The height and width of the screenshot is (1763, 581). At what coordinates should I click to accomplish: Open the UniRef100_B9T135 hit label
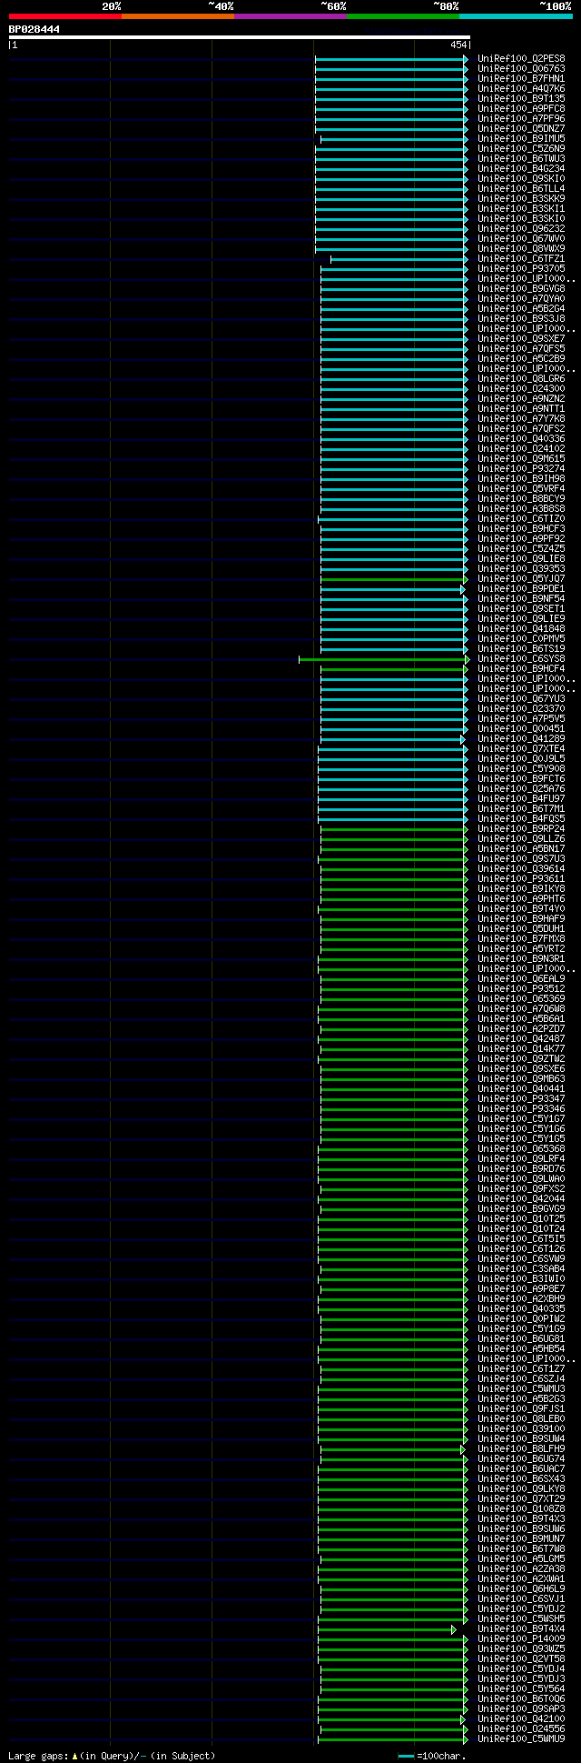pyautogui.click(x=521, y=99)
